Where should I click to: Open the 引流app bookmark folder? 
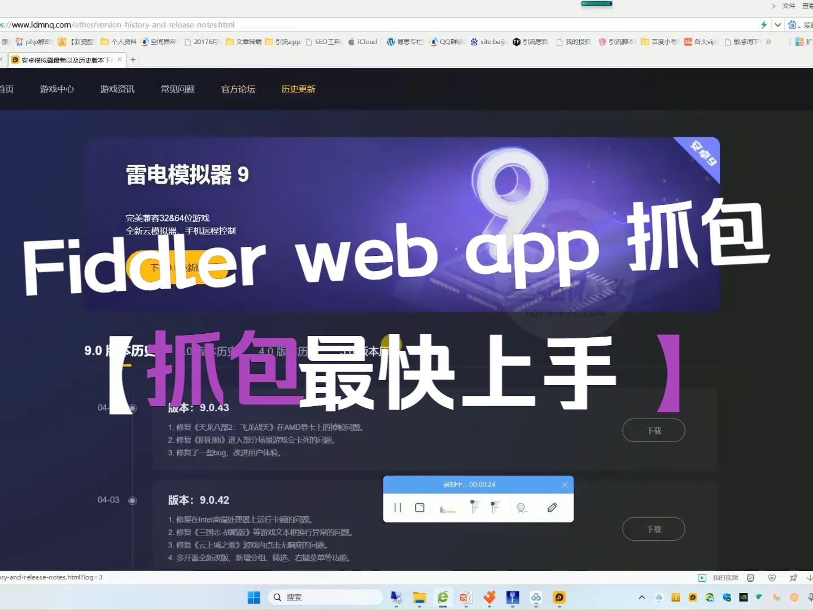283,42
